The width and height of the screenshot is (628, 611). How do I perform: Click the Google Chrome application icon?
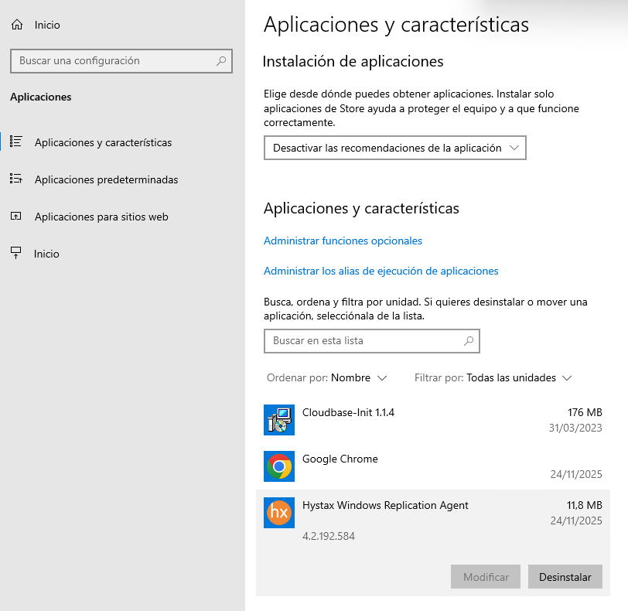pyautogui.click(x=278, y=466)
